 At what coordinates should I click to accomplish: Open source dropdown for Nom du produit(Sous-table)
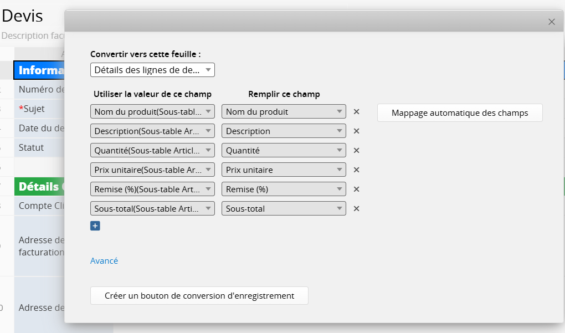(152, 112)
